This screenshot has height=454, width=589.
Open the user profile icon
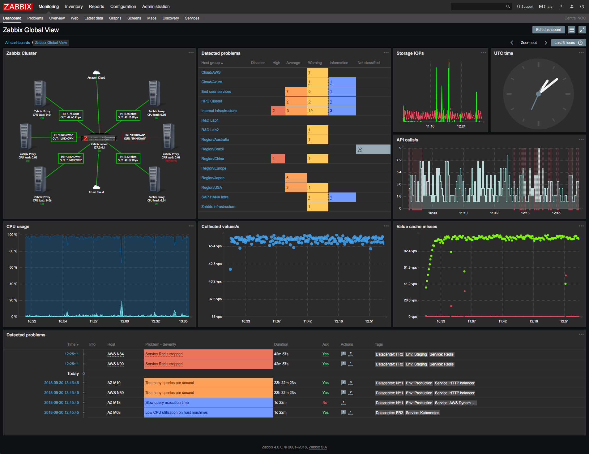pyautogui.click(x=572, y=6)
